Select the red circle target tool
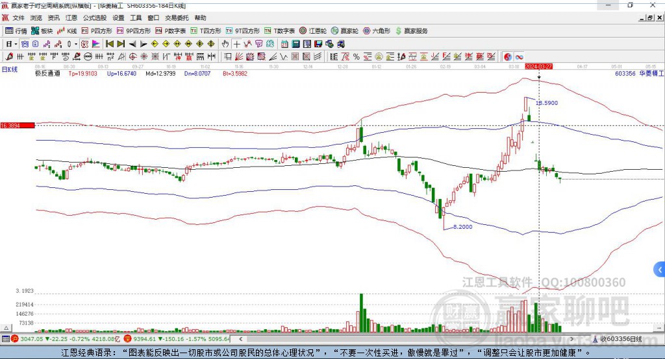Viewport: 665px width, 359px height. pyautogui.click(x=132, y=57)
